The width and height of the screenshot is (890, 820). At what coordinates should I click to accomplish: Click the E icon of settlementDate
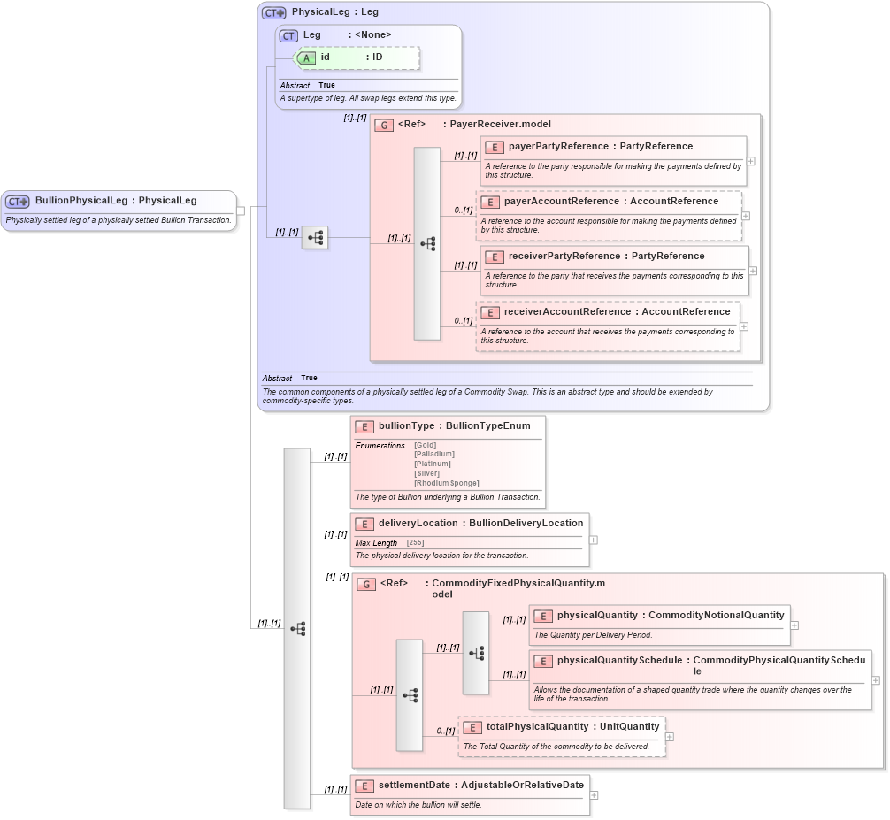point(364,786)
